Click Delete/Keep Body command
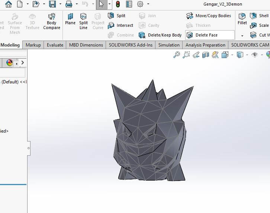This screenshot has height=213, width=270. (160, 35)
